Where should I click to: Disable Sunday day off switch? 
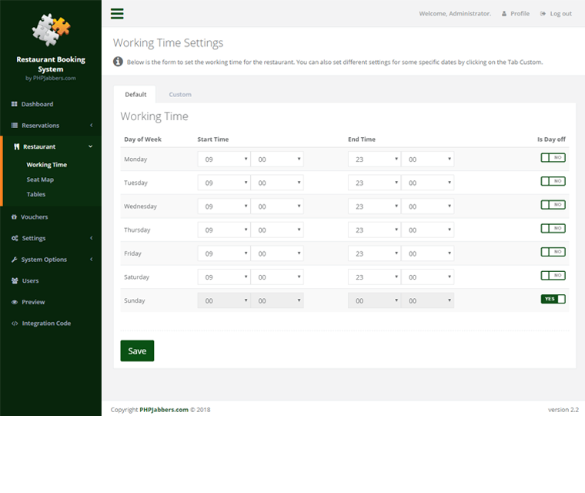(x=553, y=299)
